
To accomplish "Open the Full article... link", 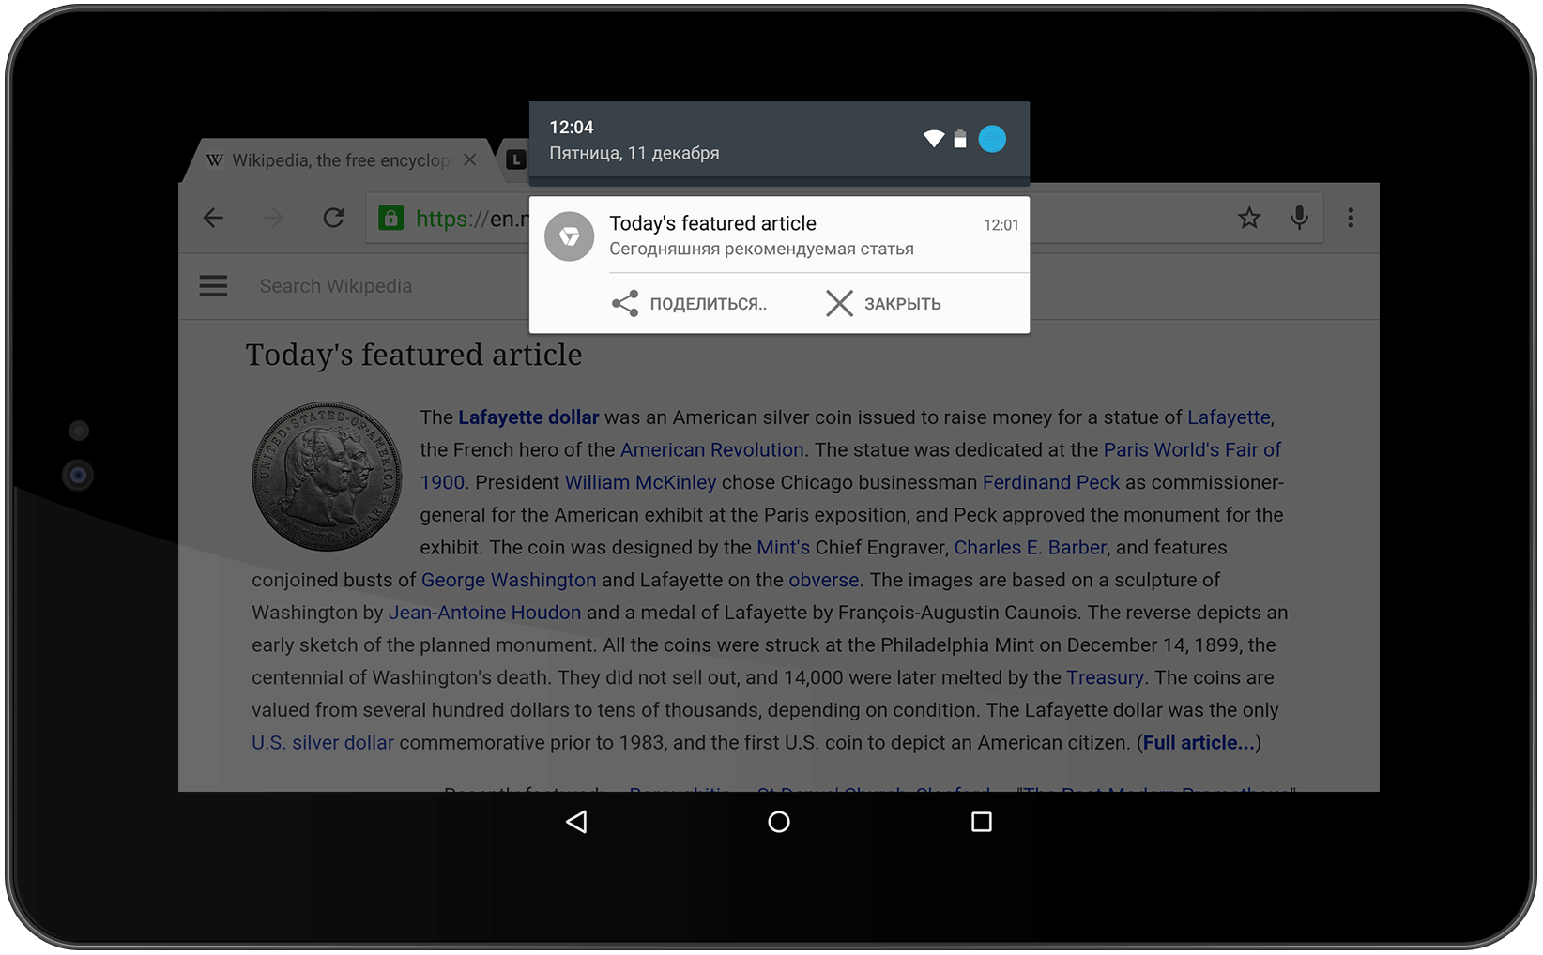I will pos(1199,742).
